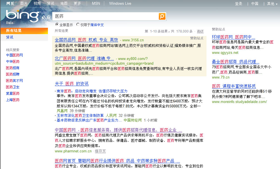The height and width of the screenshot is (169, 280).
Task: Click the 凤凰网 news source text
Action: point(62,111)
